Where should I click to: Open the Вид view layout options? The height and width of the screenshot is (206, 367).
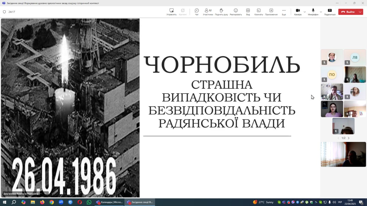click(x=248, y=12)
